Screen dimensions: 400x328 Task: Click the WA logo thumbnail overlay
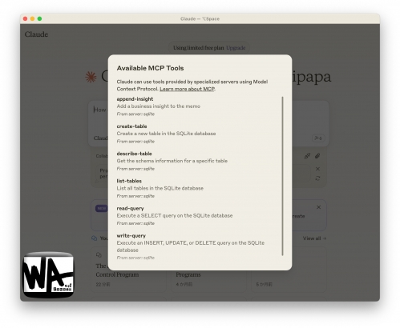click(48, 274)
